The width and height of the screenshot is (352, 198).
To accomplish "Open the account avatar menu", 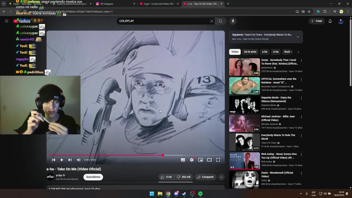I will click(x=341, y=21).
